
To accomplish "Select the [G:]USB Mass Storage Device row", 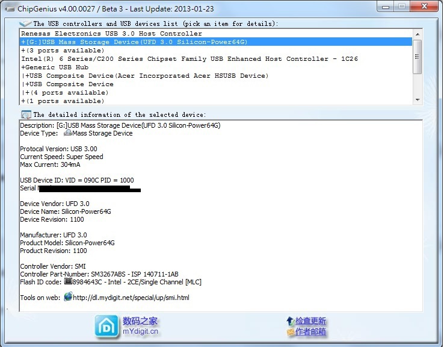I will click(217, 42).
